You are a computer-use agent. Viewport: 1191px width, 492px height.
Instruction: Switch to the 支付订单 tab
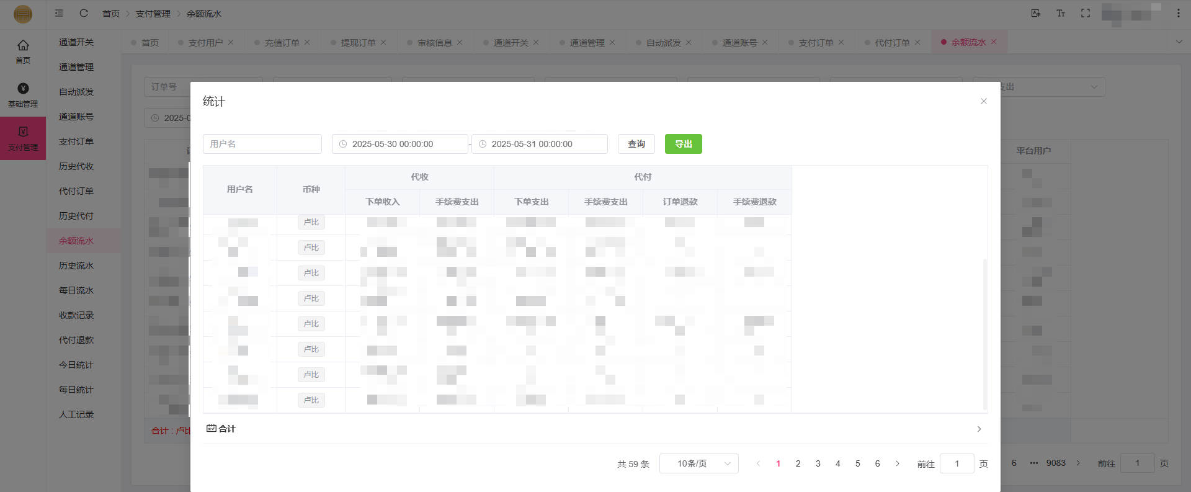[x=816, y=43]
